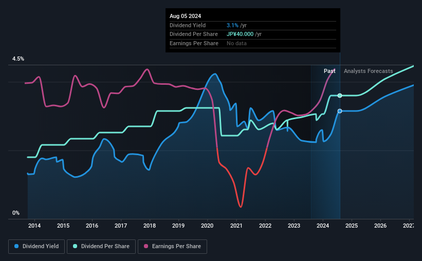Screen dimensions: 422x261
Task: Click the 3.1% dividend yield value
Action: click(x=232, y=25)
